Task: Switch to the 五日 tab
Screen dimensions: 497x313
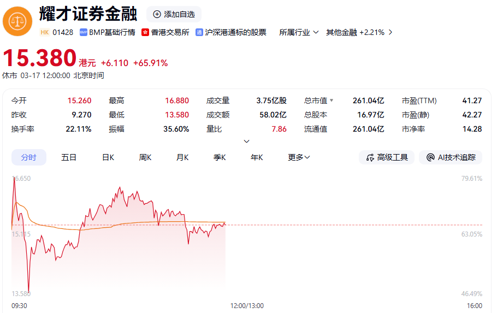Action: (x=69, y=157)
